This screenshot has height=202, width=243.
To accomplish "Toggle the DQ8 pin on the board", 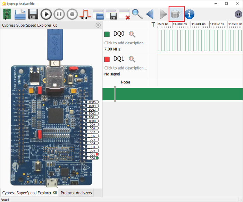I will pyautogui.click(x=93, y=128).
